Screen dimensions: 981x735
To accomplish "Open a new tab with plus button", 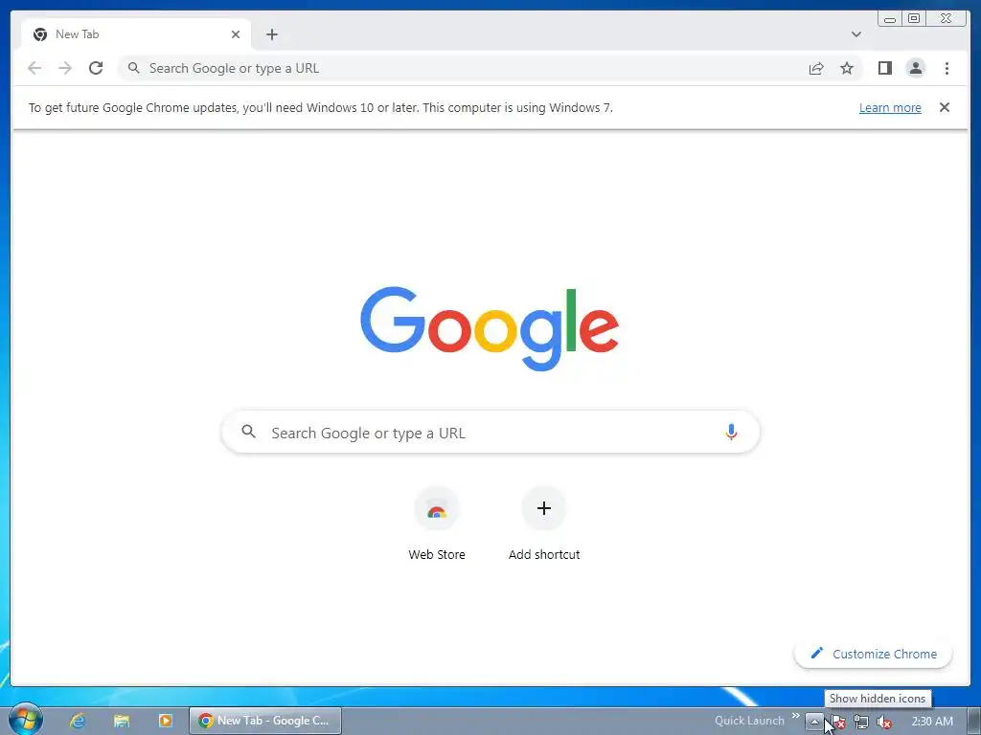I will pos(271,34).
